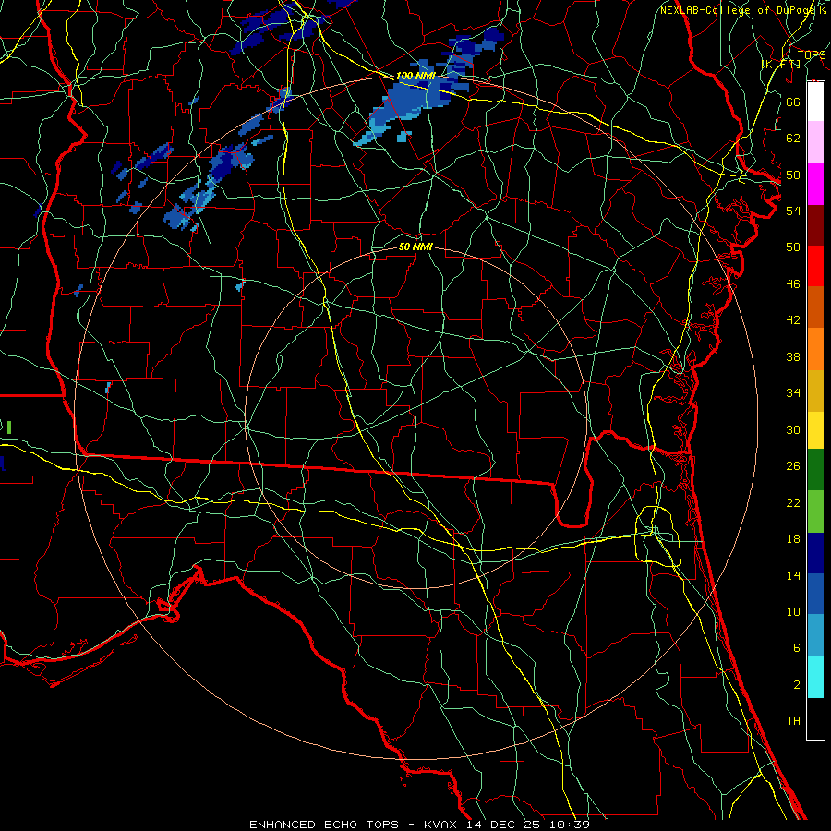The height and width of the screenshot is (831, 831).
Task: Click the legend scale value "2" beside the color bar
Action: point(796,685)
